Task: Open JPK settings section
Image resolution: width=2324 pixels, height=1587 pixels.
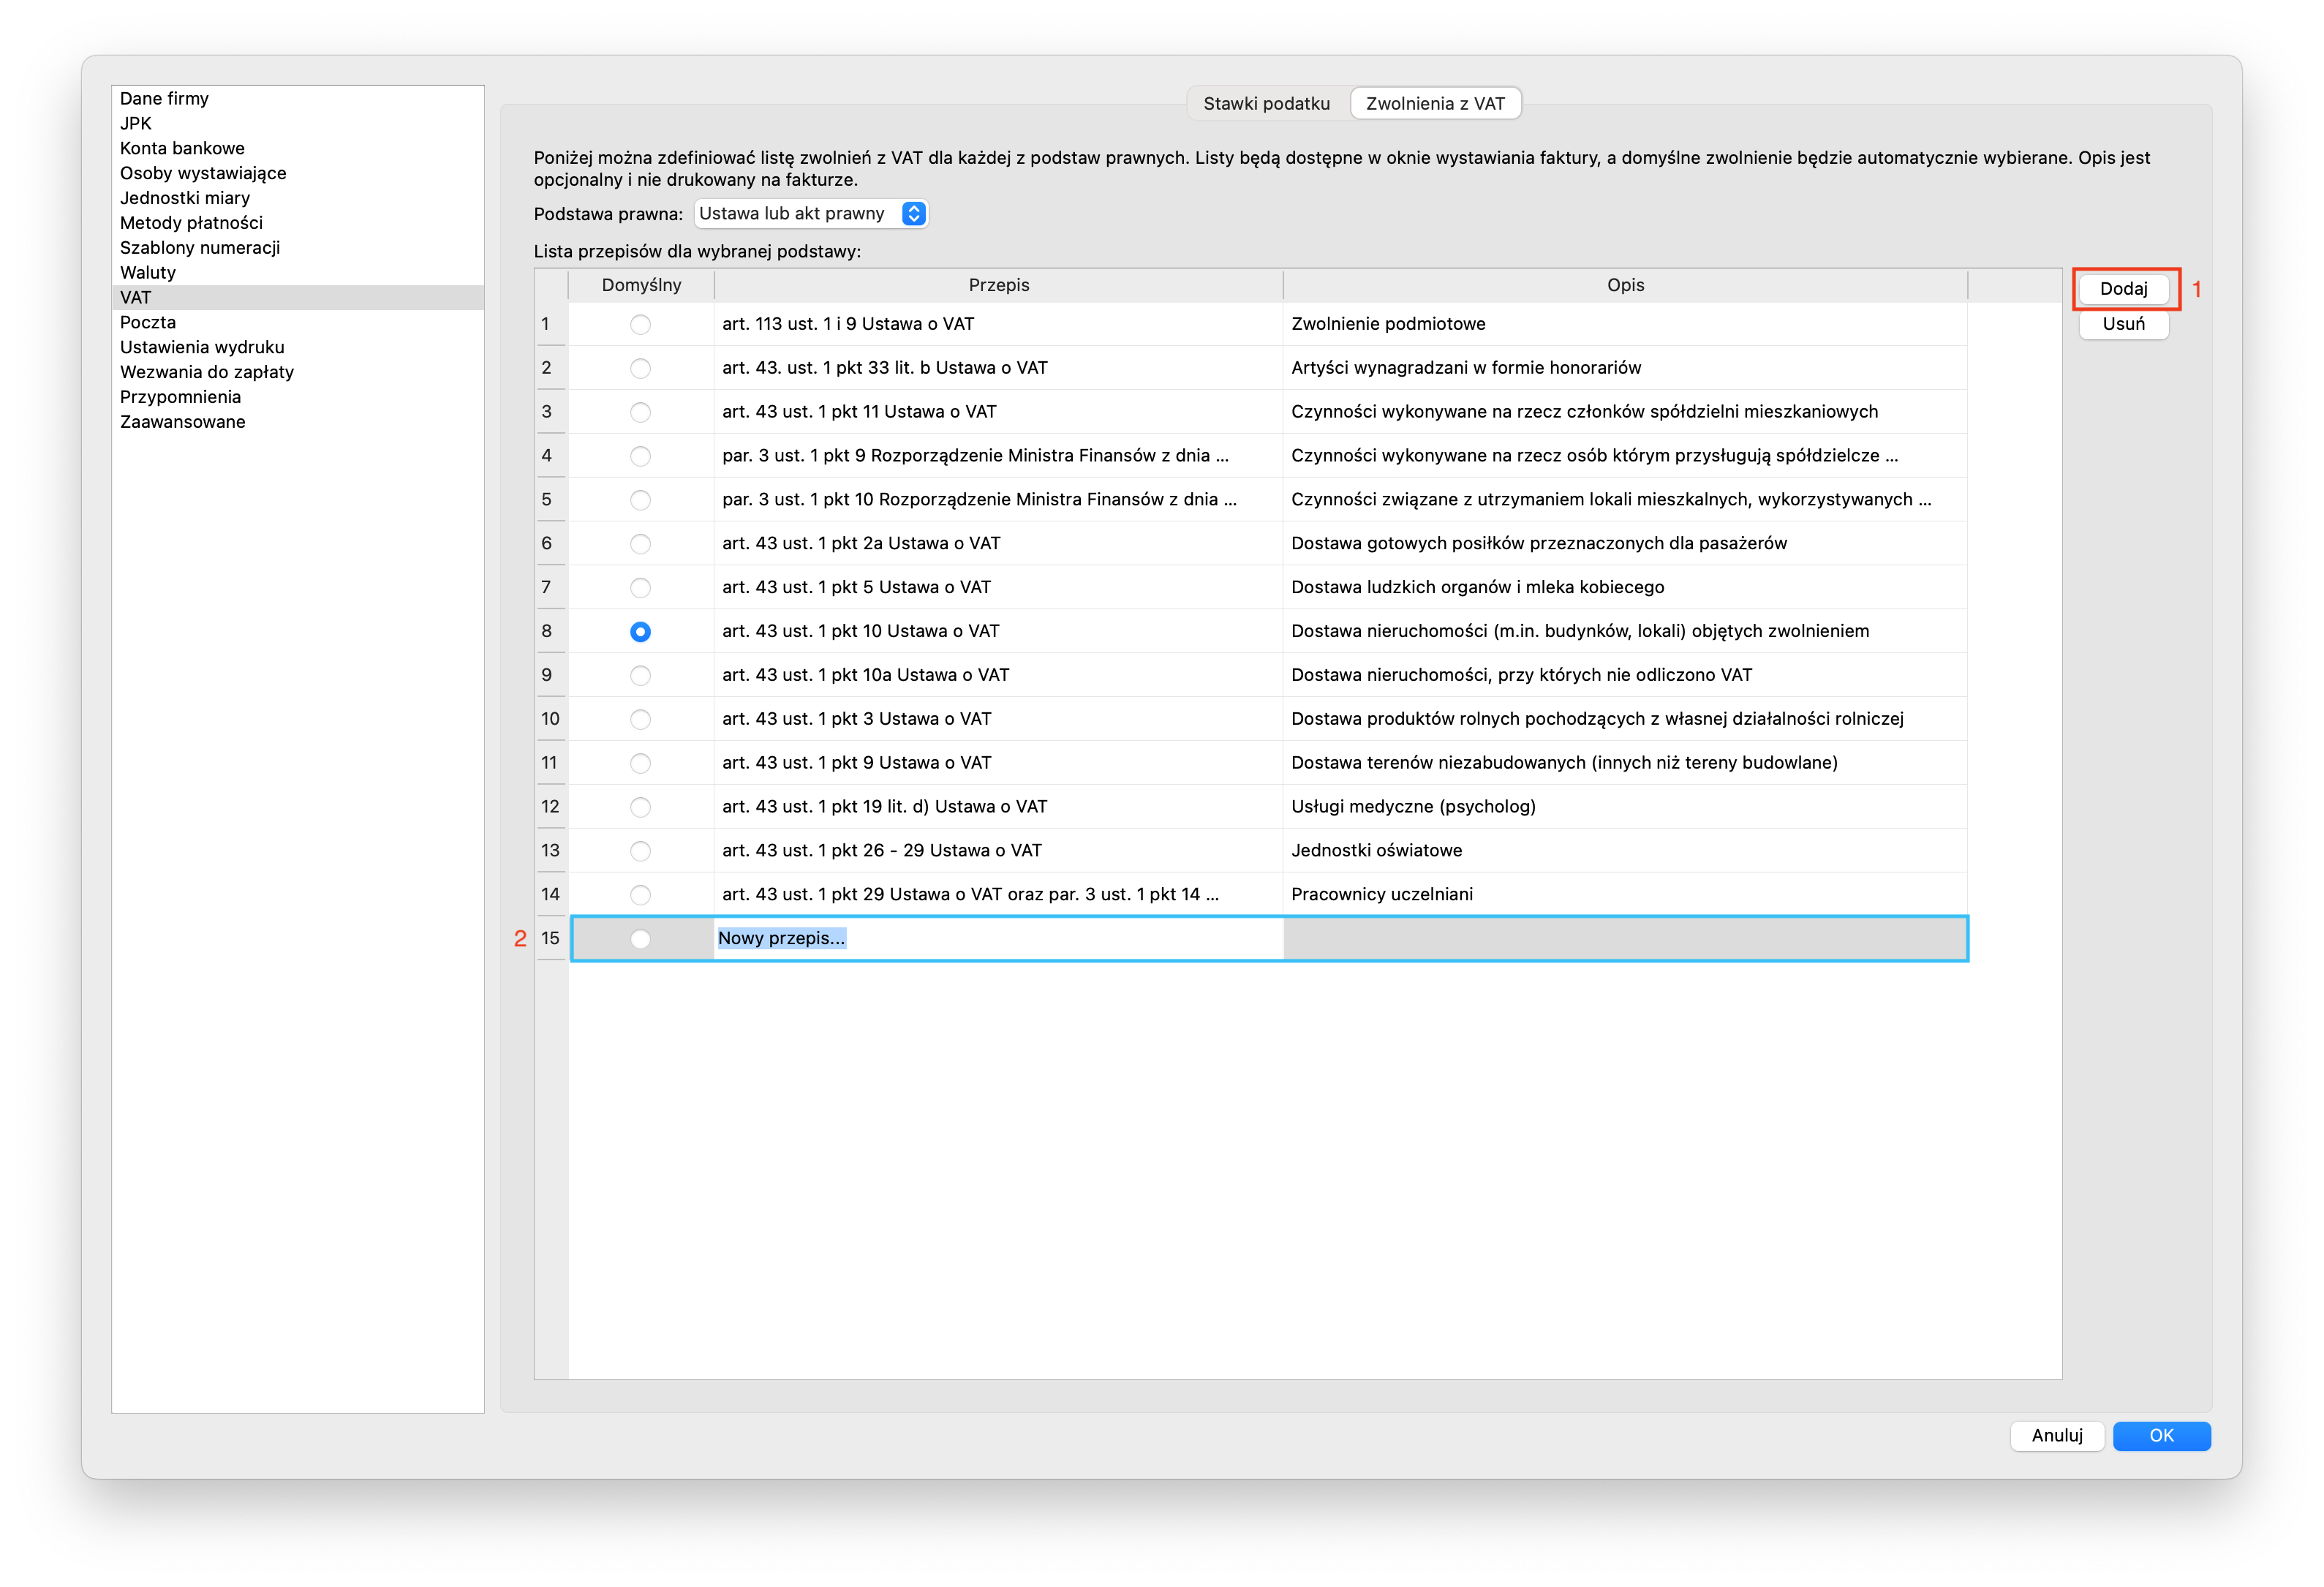Action: (x=298, y=123)
